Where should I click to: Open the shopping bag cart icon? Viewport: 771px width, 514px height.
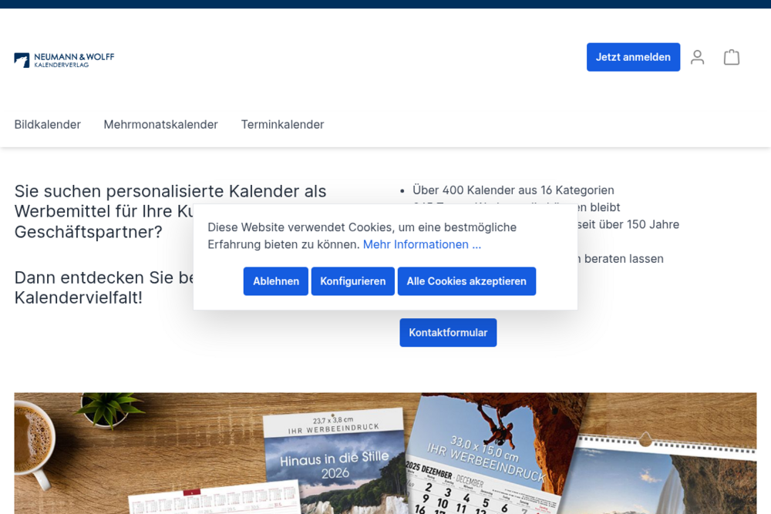coord(731,57)
